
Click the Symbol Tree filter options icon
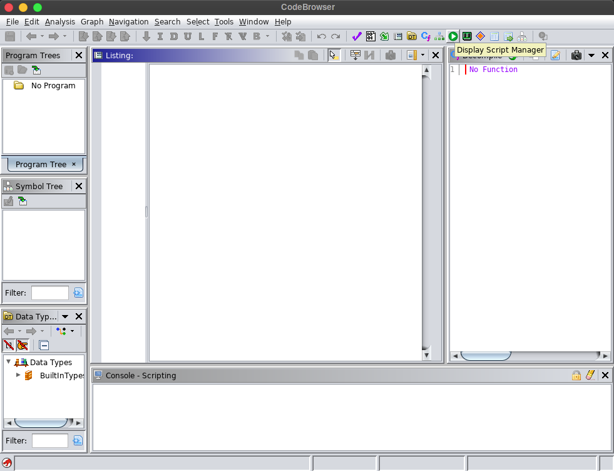coord(78,292)
